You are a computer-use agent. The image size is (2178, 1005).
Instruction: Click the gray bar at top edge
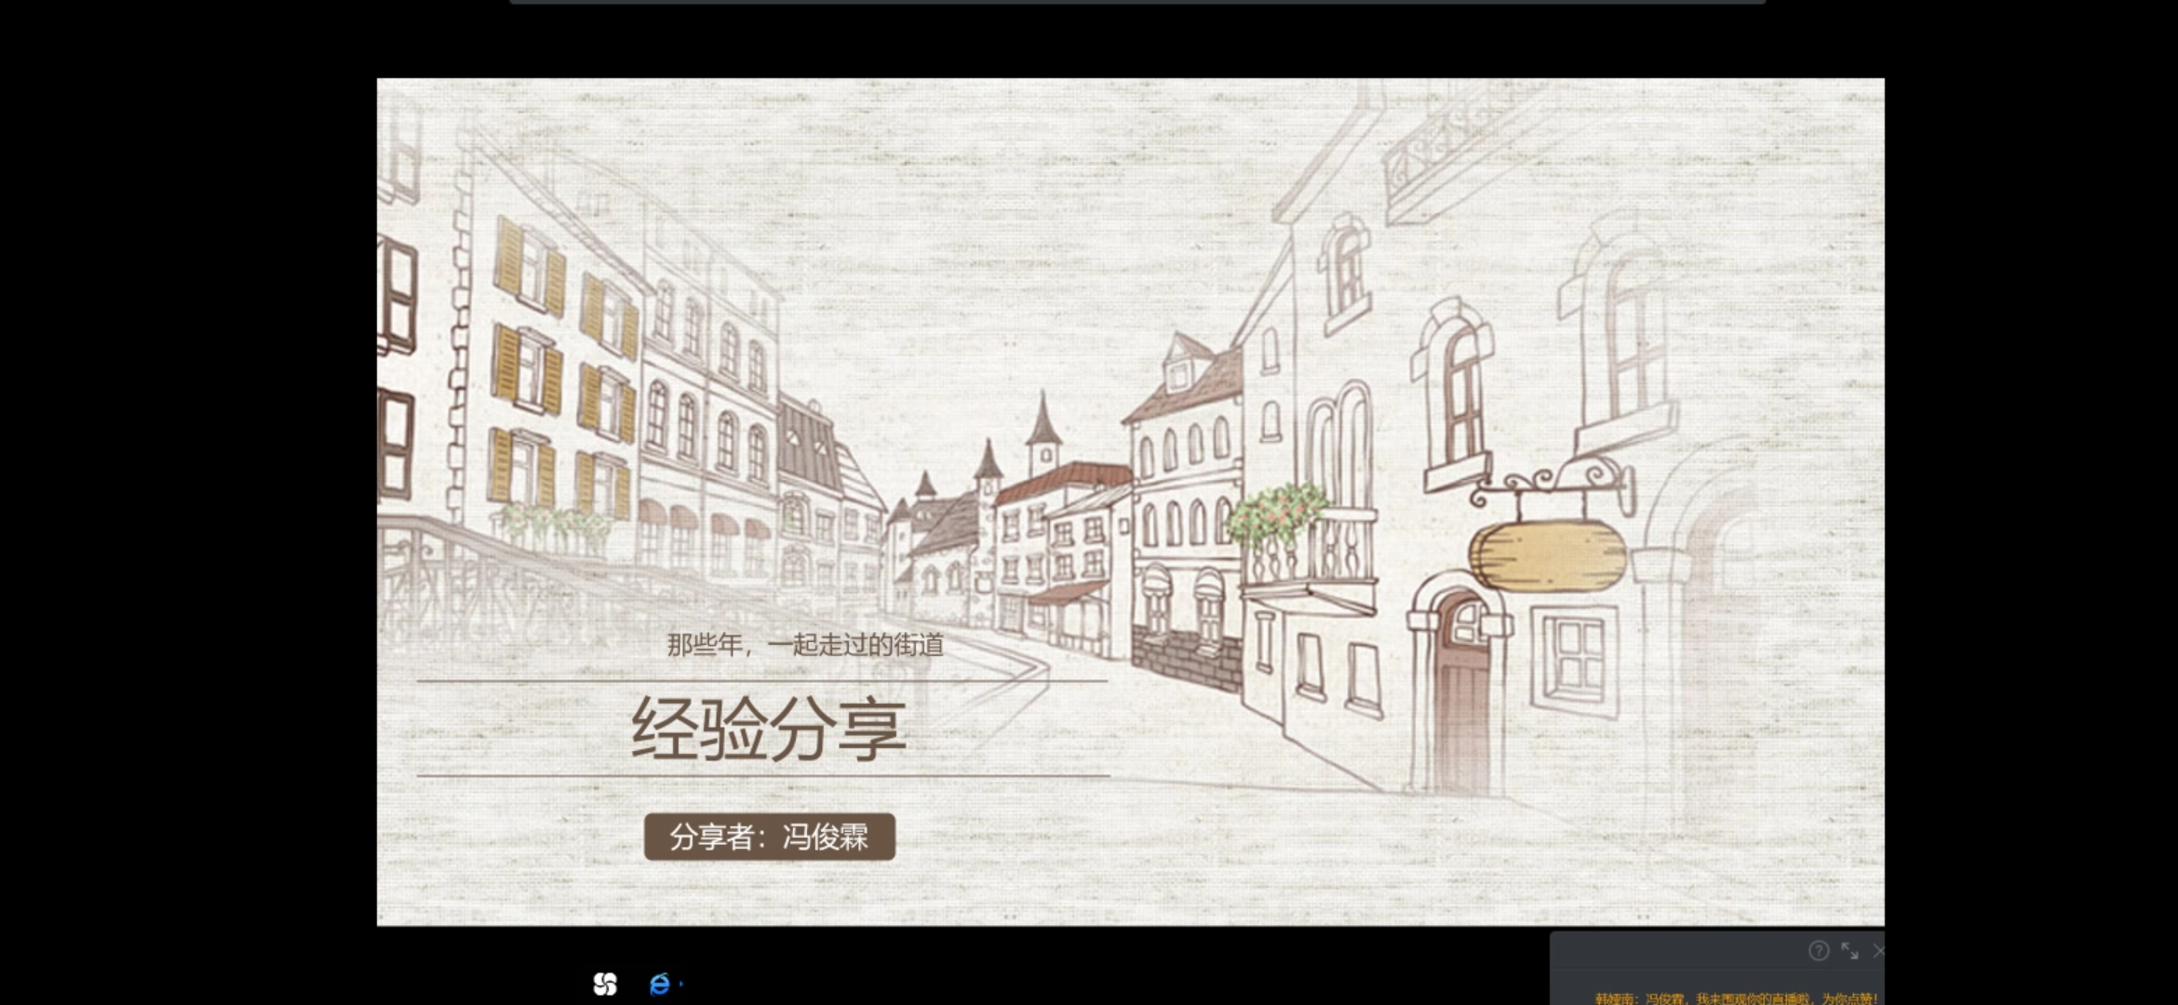tap(1136, 2)
